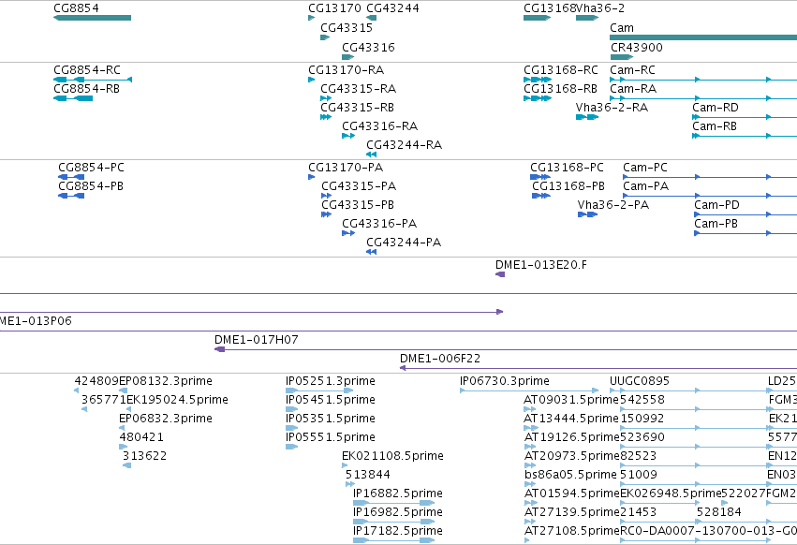Select the CG43315-RA transcript label
The height and width of the screenshot is (545, 797).
coord(359,88)
